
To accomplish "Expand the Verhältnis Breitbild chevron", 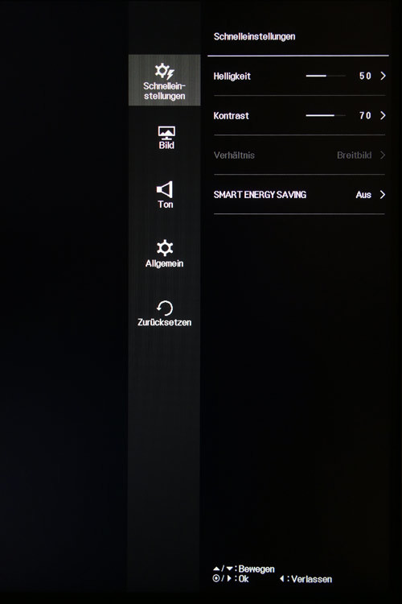I will click(x=383, y=155).
